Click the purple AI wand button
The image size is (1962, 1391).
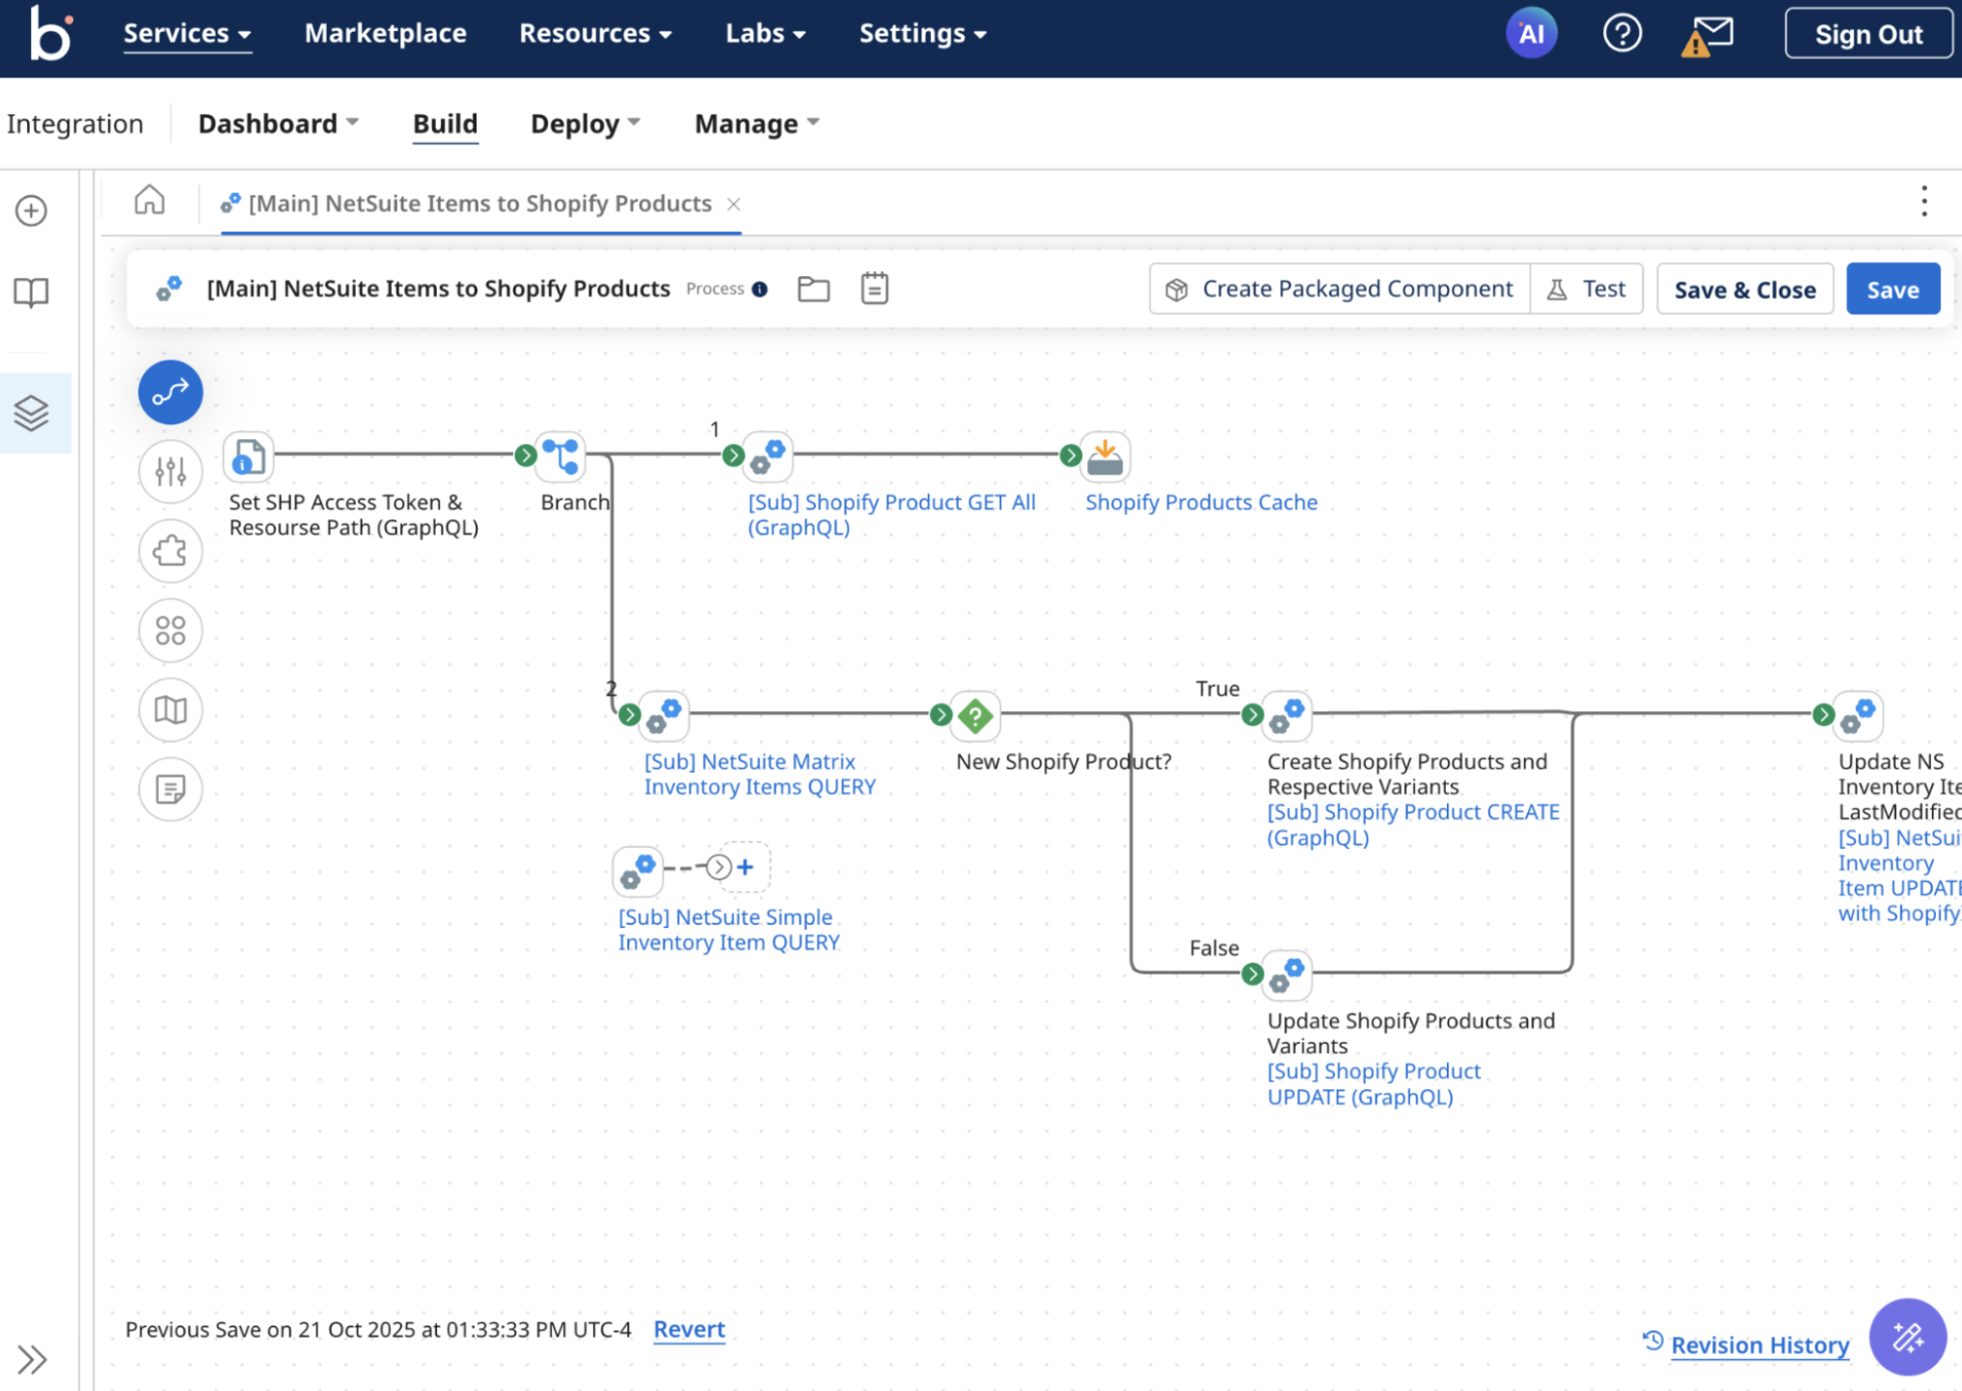coord(1906,1337)
